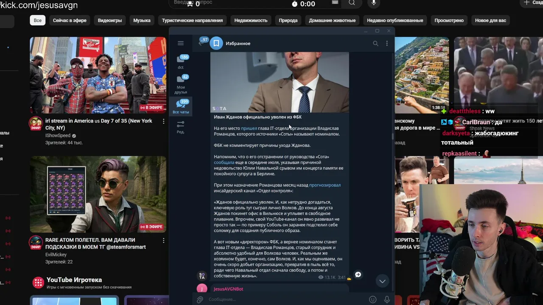Select the Недвижимость filter chip
The width and height of the screenshot is (543, 305).
click(x=251, y=20)
